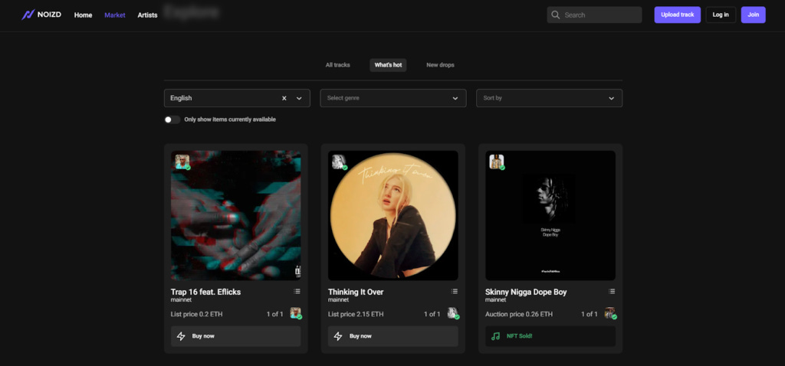The width and height of the screenshot is (785, 366).
Task: Focus the Search input field
Action: pos(594,15)
